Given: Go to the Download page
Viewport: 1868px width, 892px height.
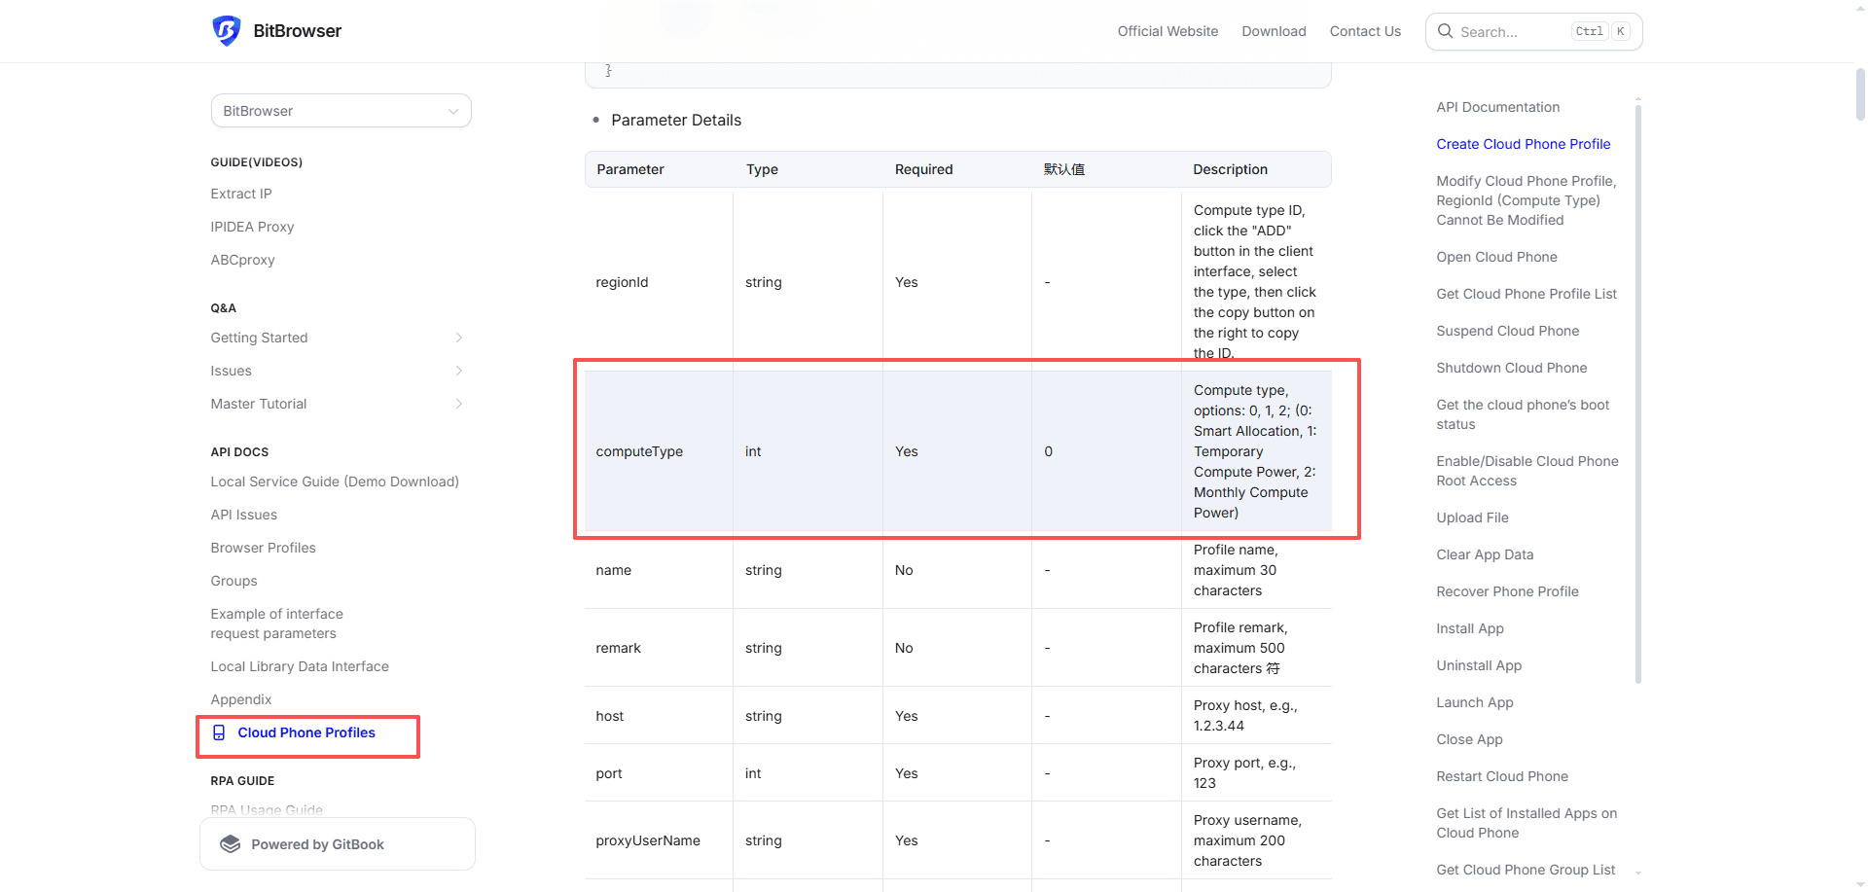Looking at the screenshot, I should coord(1274,31).
